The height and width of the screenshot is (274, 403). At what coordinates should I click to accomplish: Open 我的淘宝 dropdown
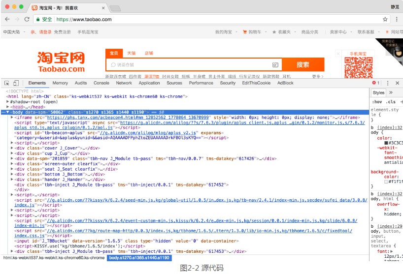pyautogui.click(x=226, y=32)
